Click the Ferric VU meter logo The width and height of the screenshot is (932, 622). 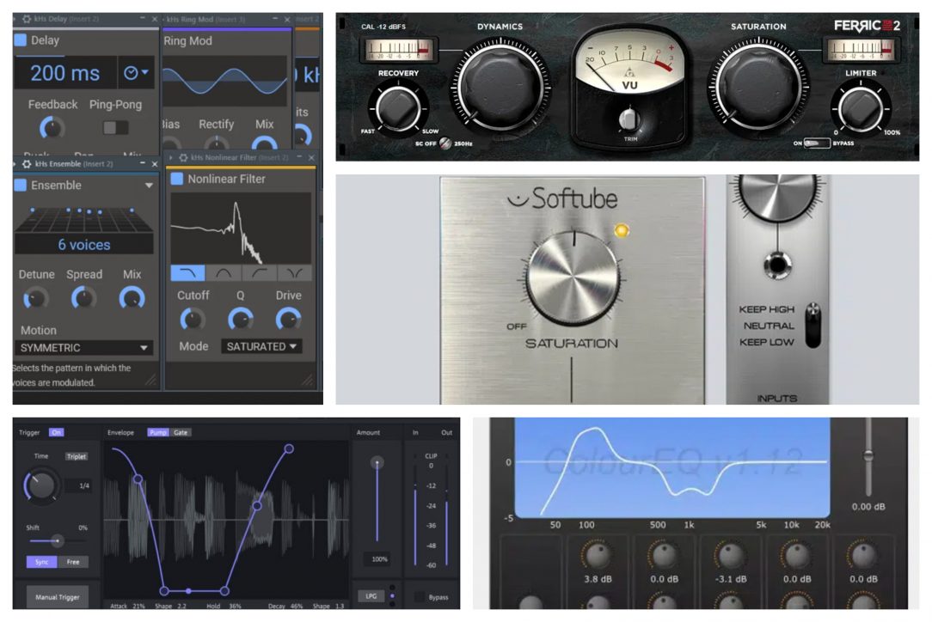627,76
